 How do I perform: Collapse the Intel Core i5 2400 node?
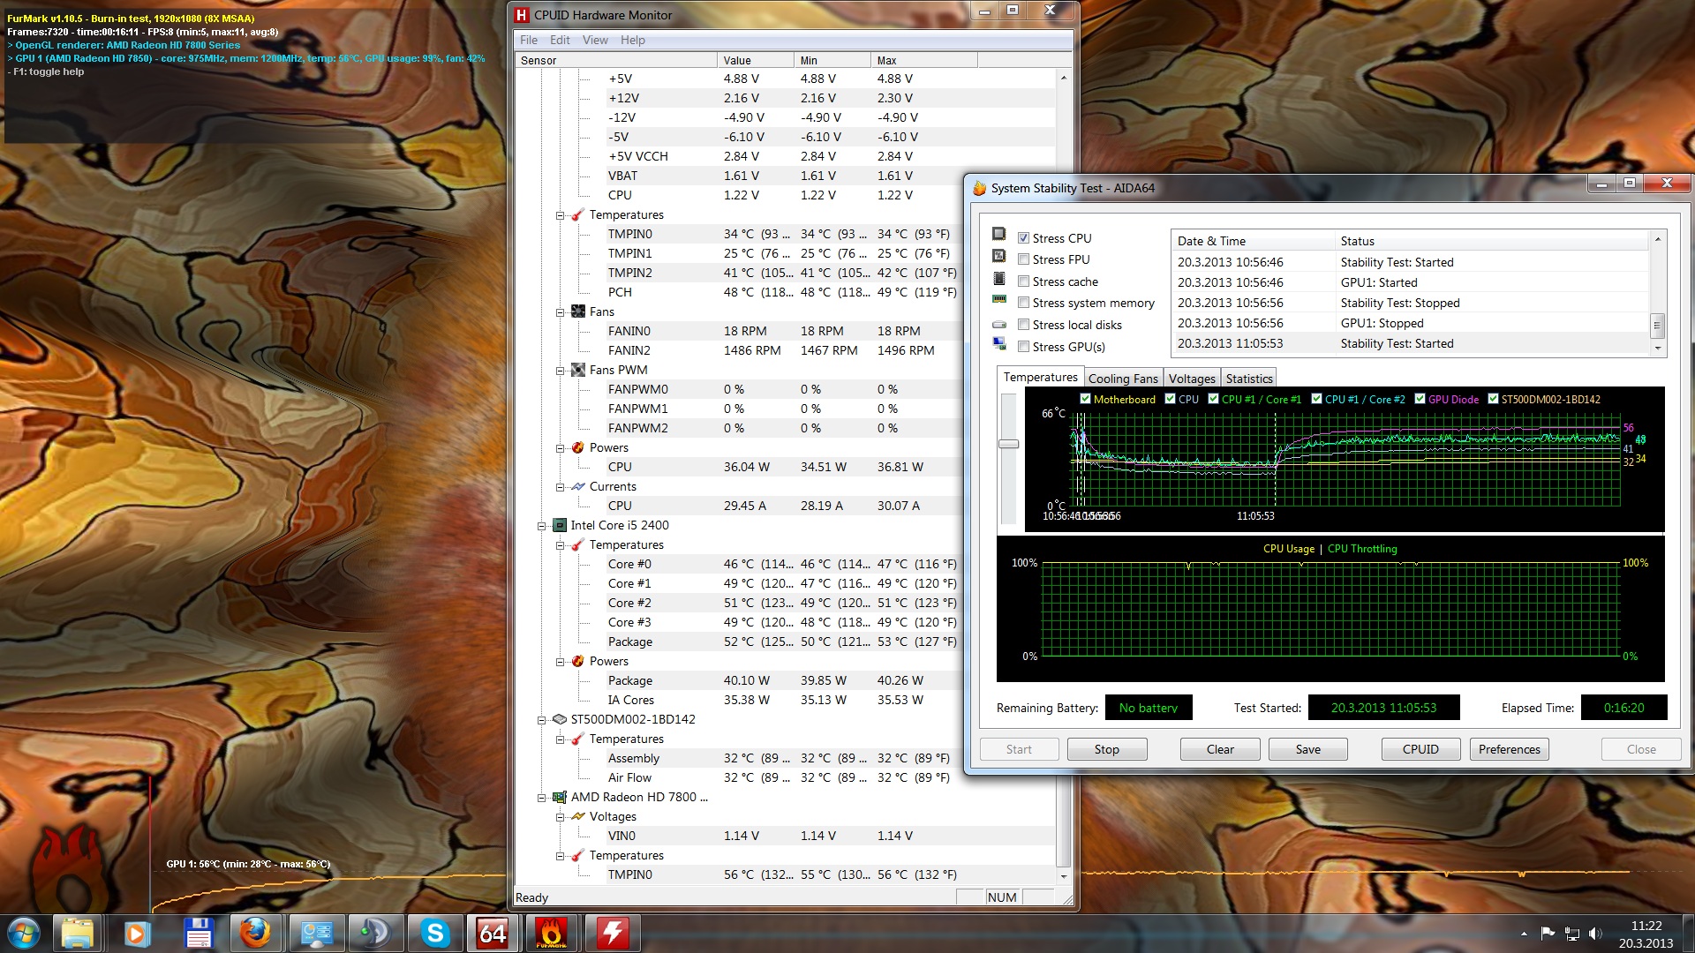(541, 526)
